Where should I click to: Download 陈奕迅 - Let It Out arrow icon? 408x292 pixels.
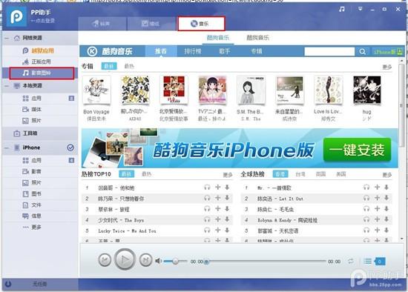386,198
